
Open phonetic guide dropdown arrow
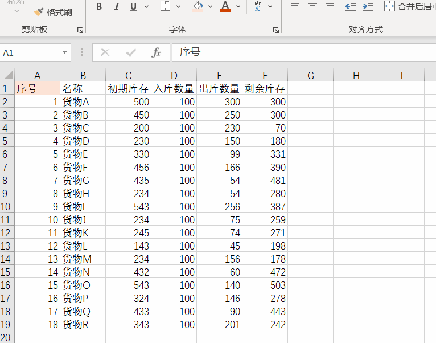click(x=270, y=6)
